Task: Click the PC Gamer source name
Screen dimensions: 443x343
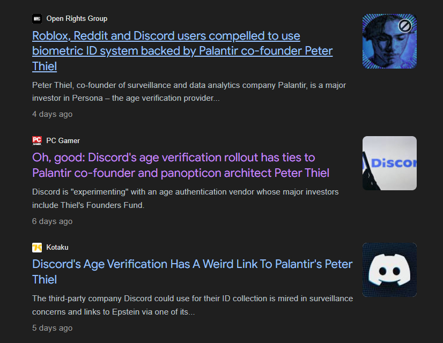Action: 63,140
